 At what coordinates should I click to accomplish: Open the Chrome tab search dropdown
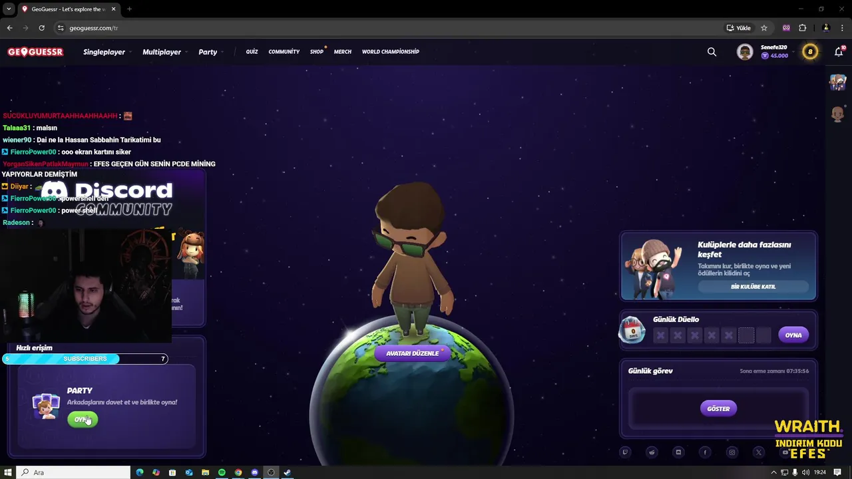click(x=9, y=9)
